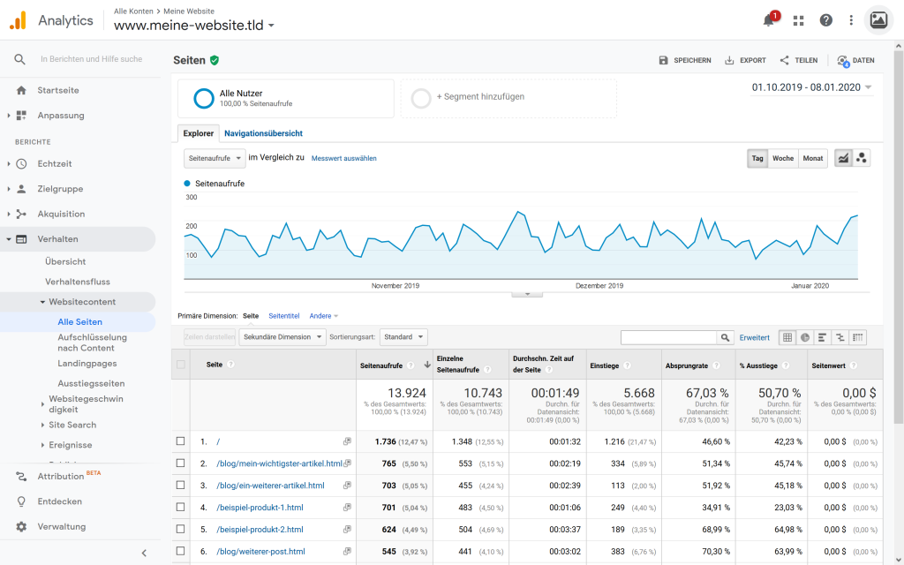Click the search magnifier in table filter
The width and height of the screenshot is (904, 565).
pos(725,337)
